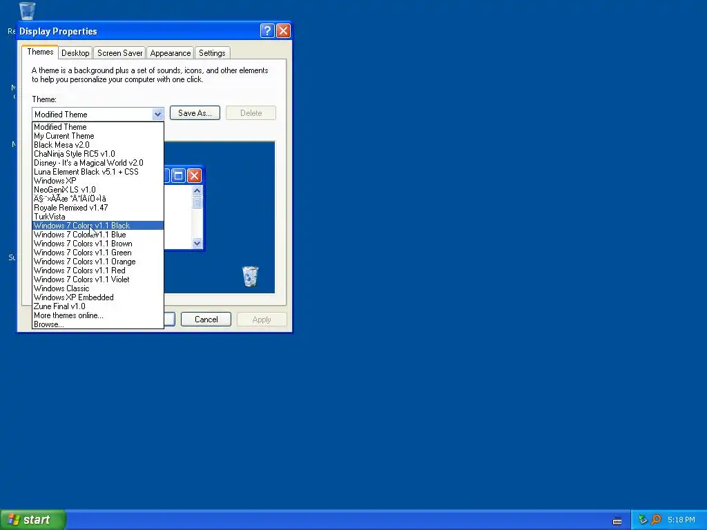Click the Delete button

click(x=251, y=113)
